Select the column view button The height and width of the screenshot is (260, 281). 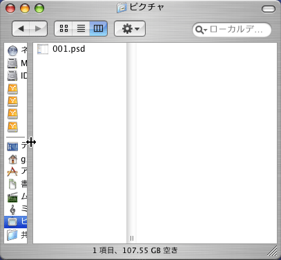[99, 28]
